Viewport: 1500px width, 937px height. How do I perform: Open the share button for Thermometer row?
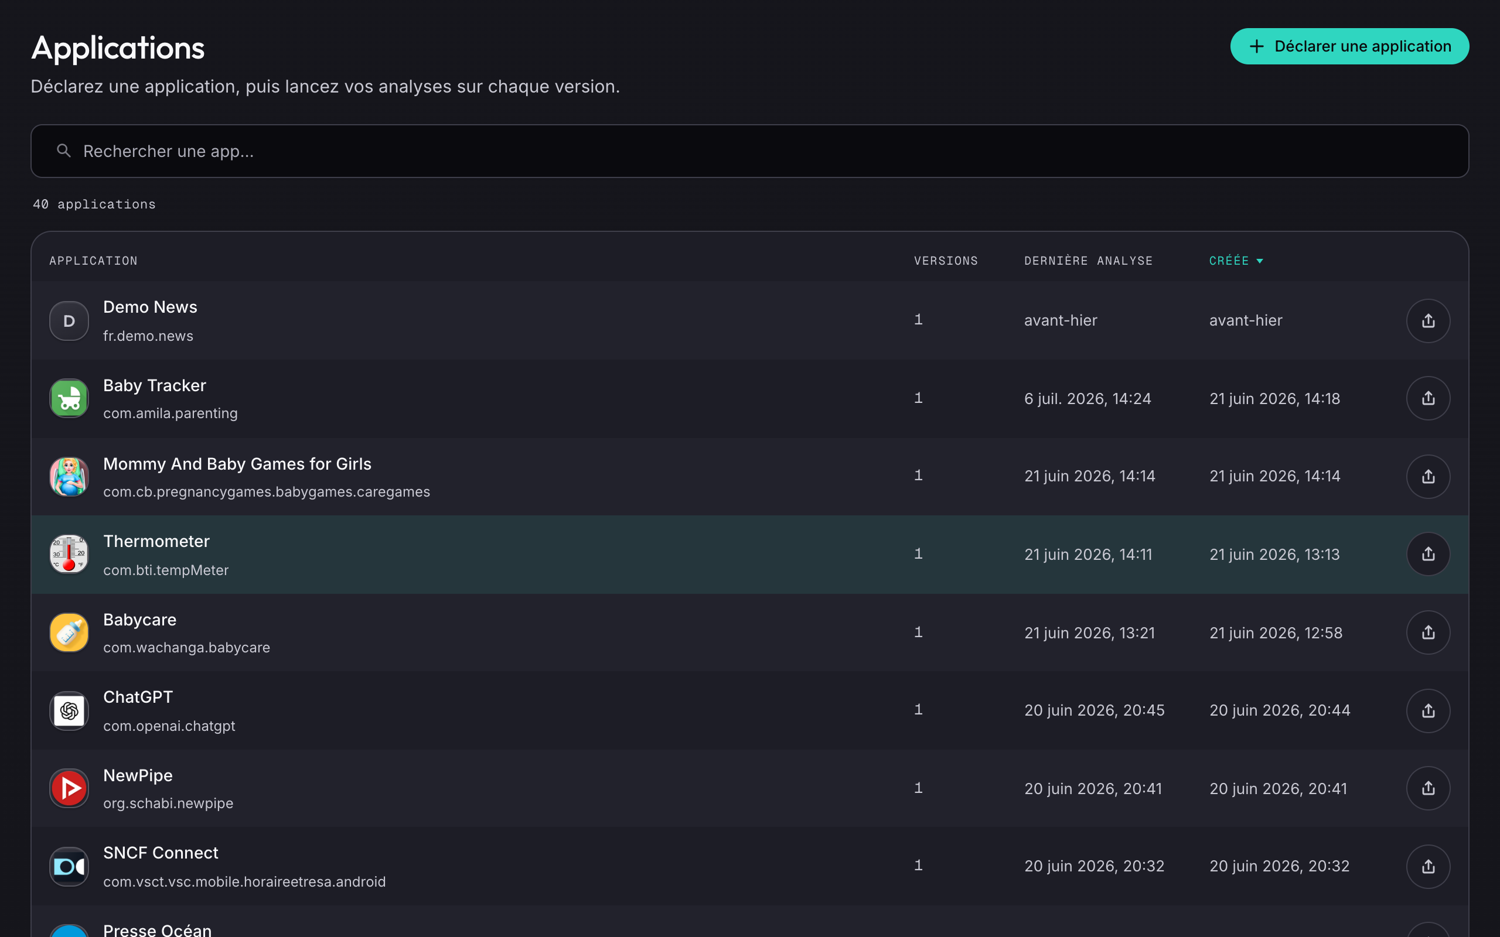pos(1428,554)
